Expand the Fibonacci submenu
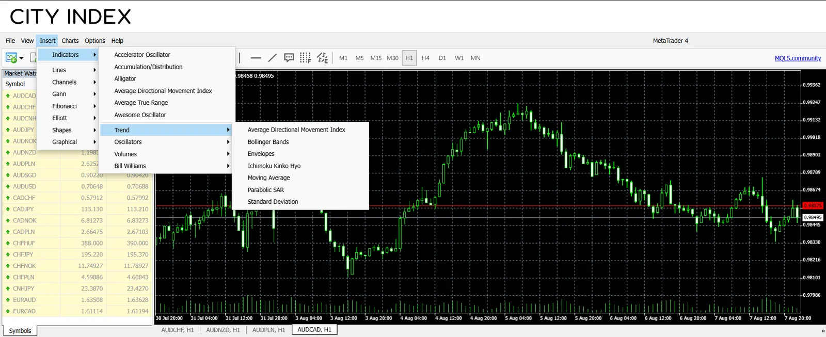Image resolution: width=826 pixels, height=337 pixels. (68, 106)
